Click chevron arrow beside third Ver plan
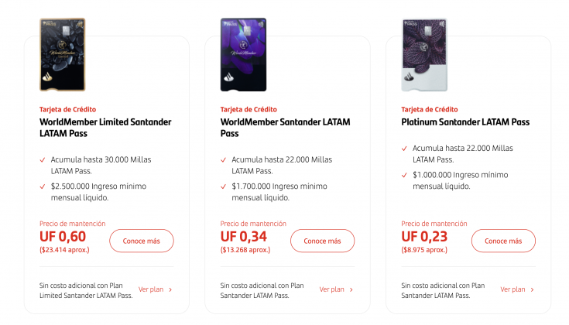 [532, 290]
